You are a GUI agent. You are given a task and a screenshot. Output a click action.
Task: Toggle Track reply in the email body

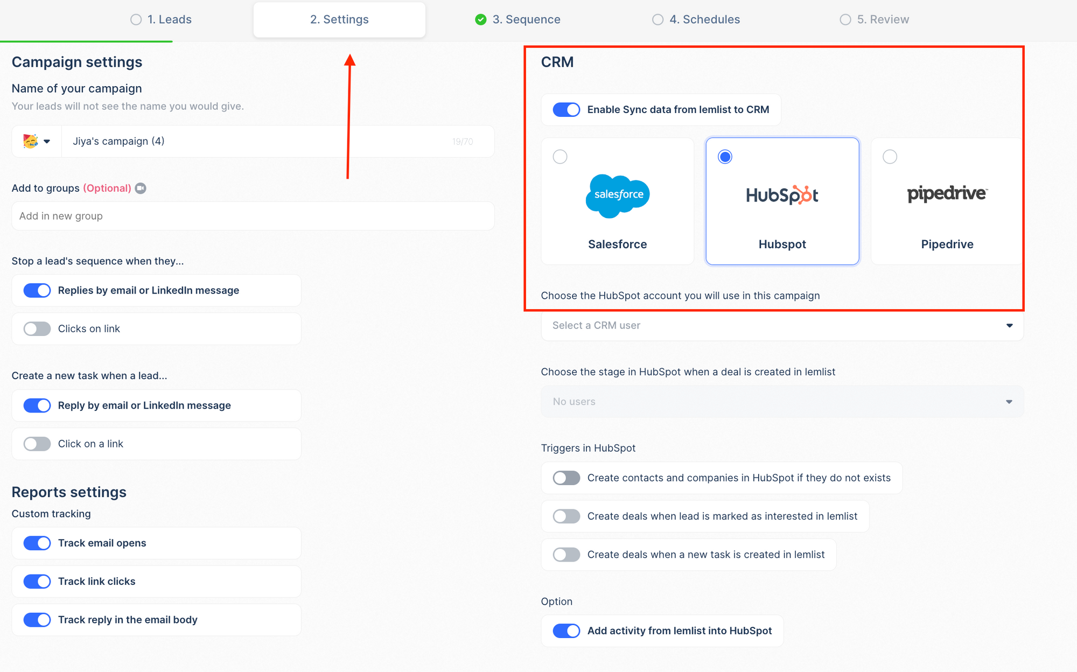(x=37, y=620)
